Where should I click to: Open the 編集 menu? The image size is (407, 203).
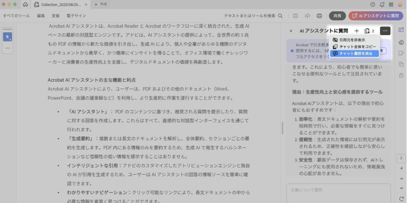(41, 16)
